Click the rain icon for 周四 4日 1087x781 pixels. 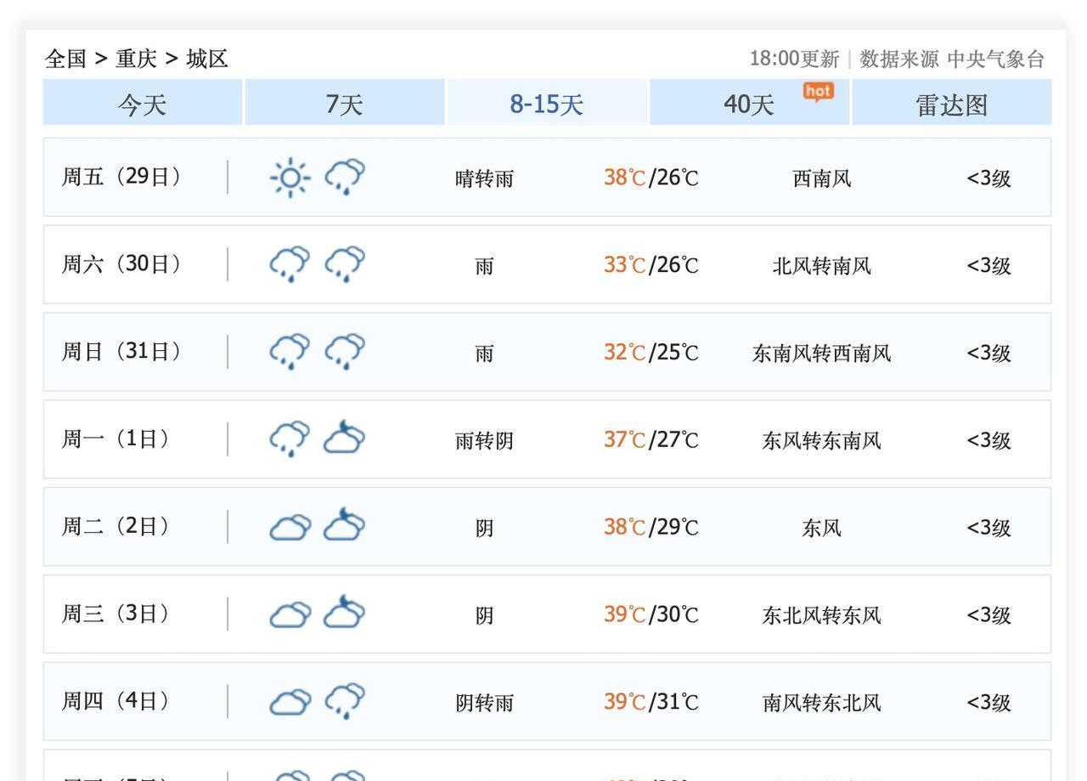pos(345,702)
